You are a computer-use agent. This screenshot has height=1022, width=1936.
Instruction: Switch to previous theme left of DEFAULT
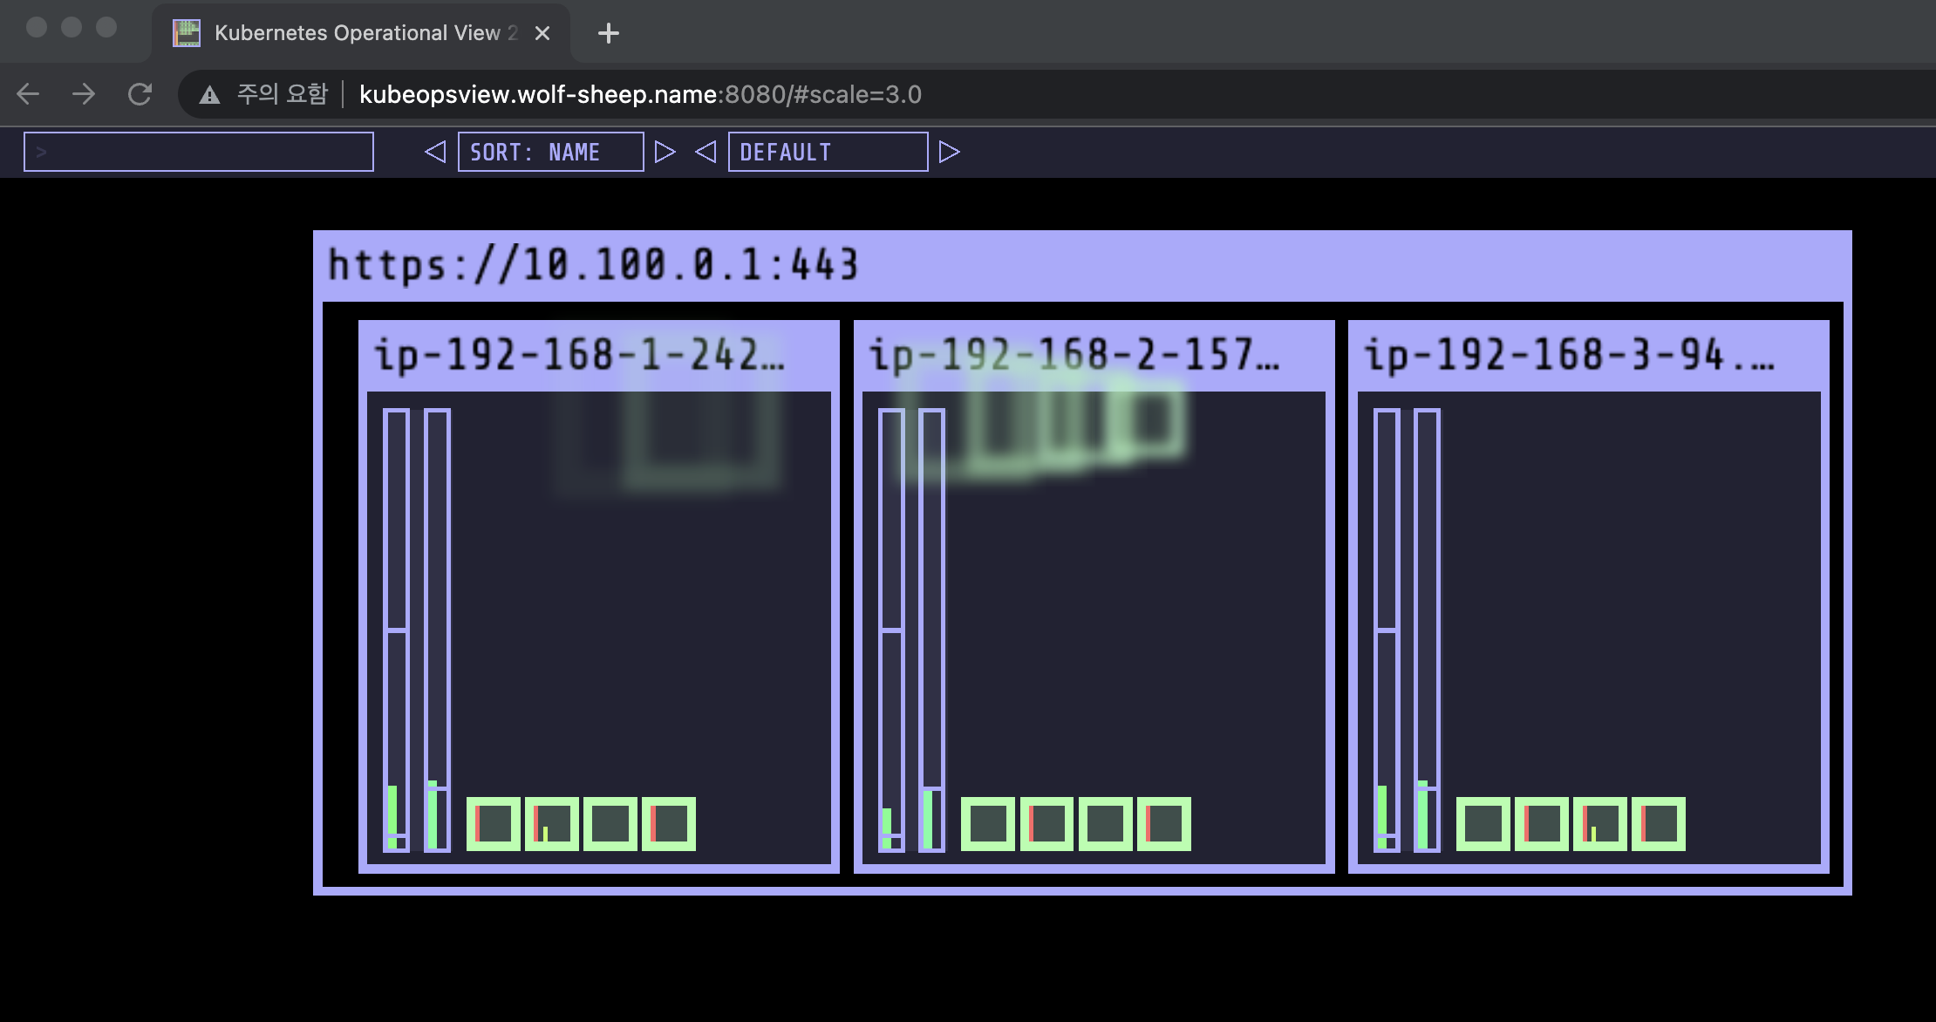[706, 152]
